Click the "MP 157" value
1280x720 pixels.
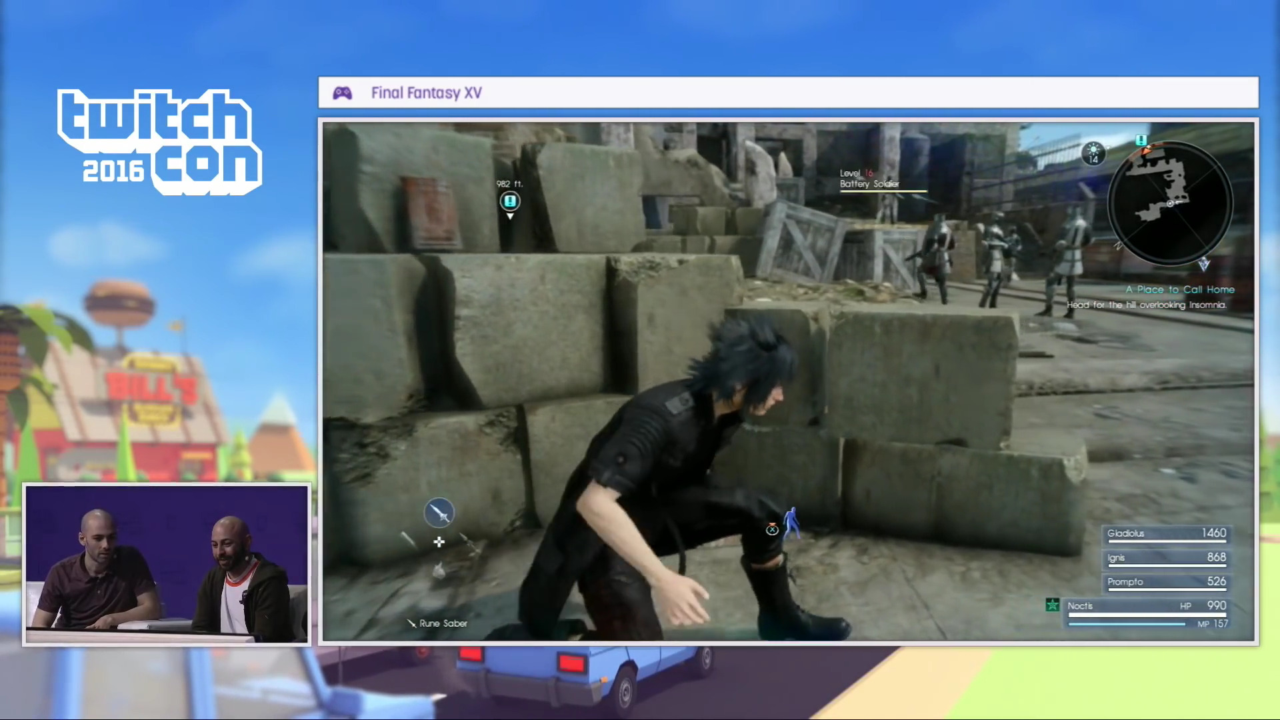(x=1213, y=624)
